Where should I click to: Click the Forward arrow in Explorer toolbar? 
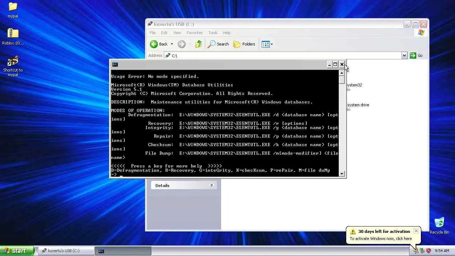pos(182,44)
